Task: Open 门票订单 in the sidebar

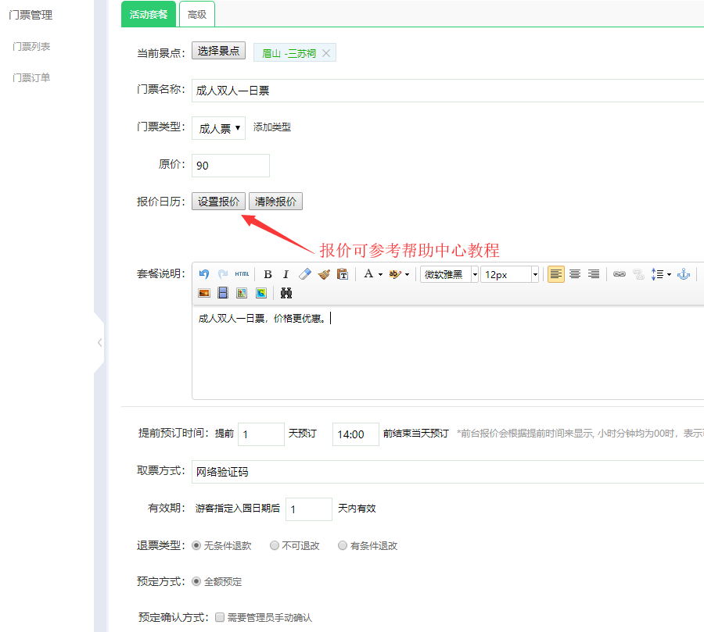Action: coord(31,77)
